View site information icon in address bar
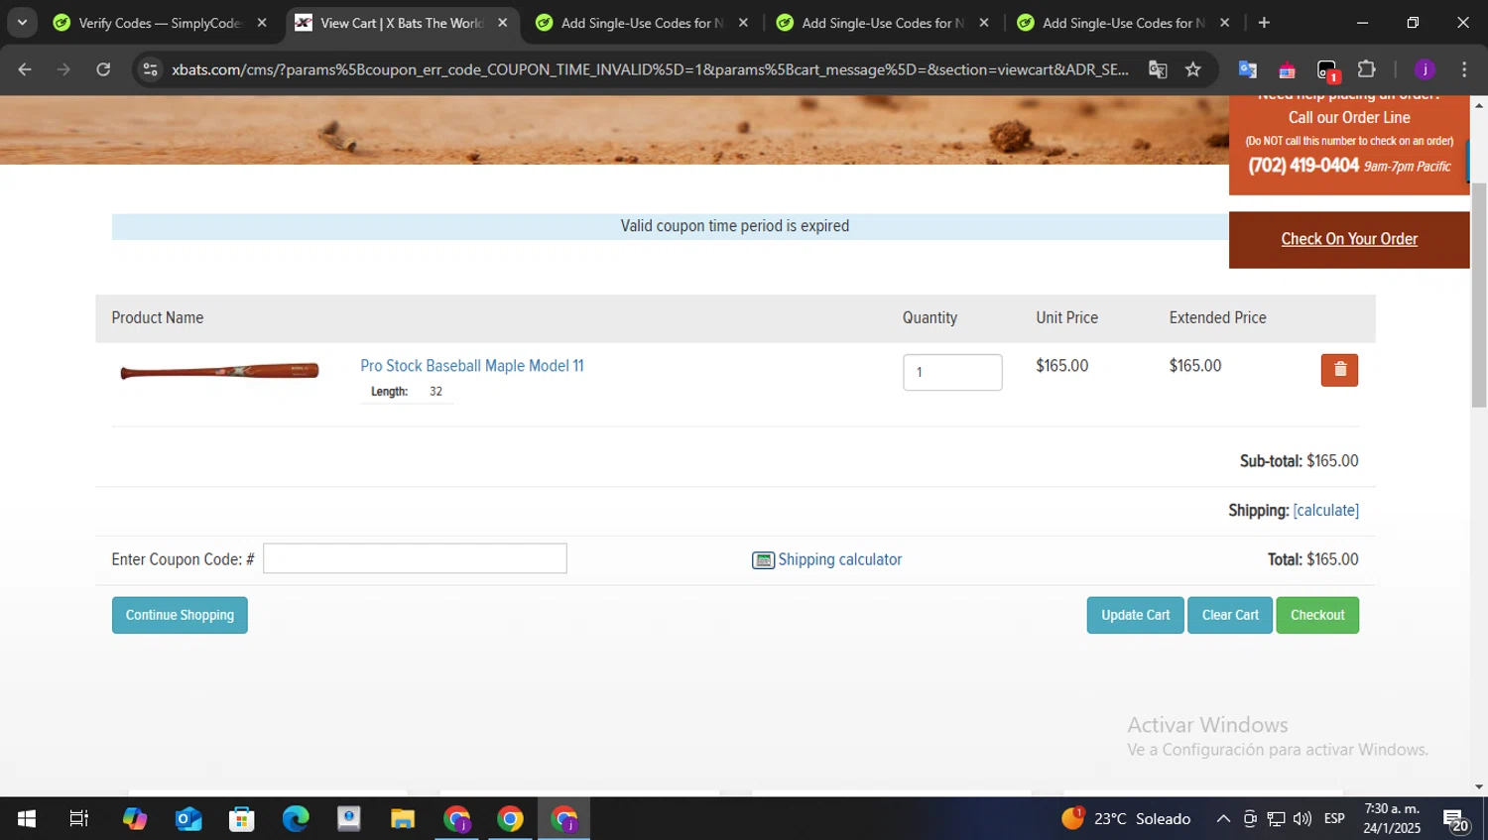 coord(150,69)
